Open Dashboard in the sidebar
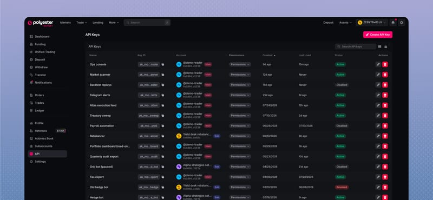Image resolution: width=433 pixels, height=200 pixels. pos(48,37)
